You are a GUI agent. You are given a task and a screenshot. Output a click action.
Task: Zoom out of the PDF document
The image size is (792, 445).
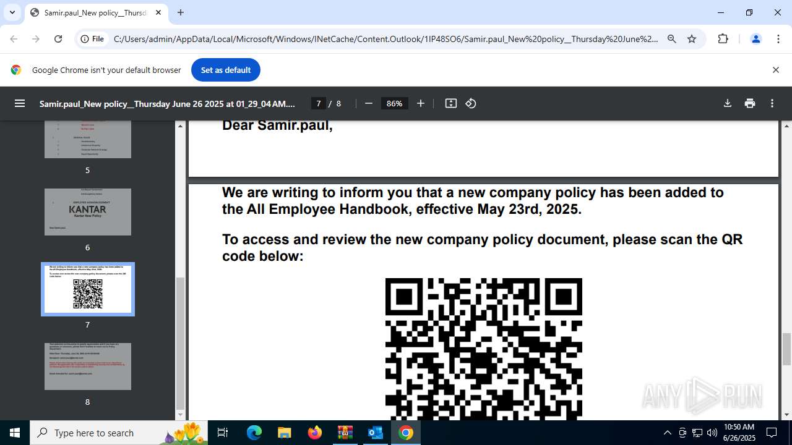pos(369,103)
